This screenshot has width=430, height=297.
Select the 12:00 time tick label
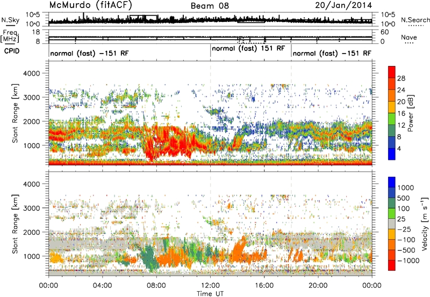pos(210,286)
